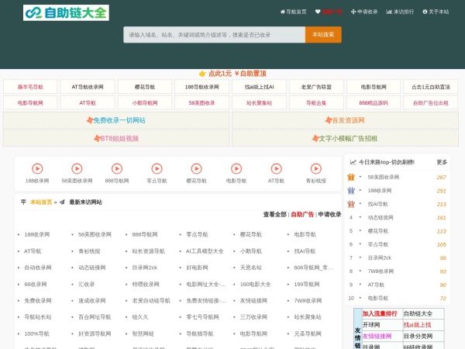
Task: Click the play icon above 零点导航
Action: click(157, 168)
